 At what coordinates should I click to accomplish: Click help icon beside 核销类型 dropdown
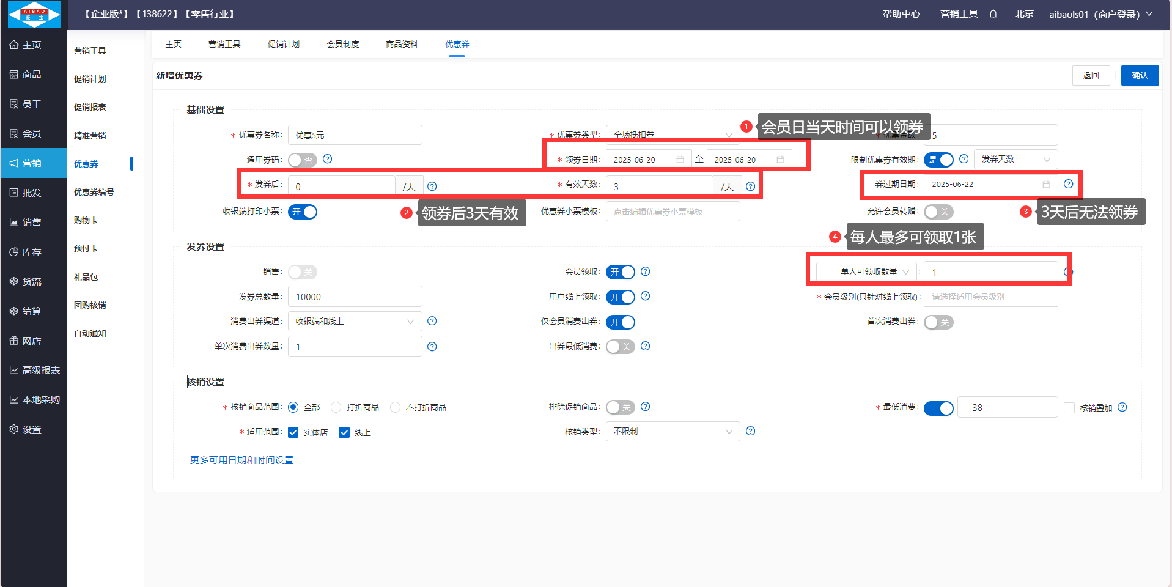point(751,431)
